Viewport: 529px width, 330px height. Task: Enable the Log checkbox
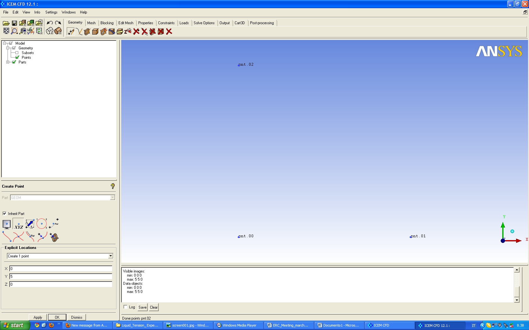[x=126, y=307]
